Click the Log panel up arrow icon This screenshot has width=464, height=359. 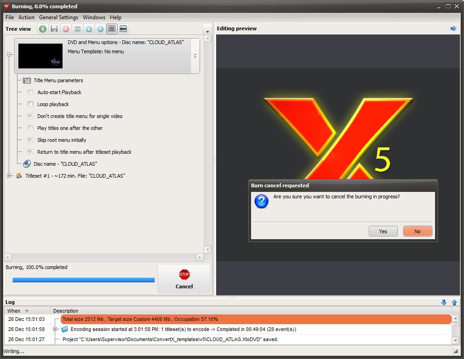[454, 302]
